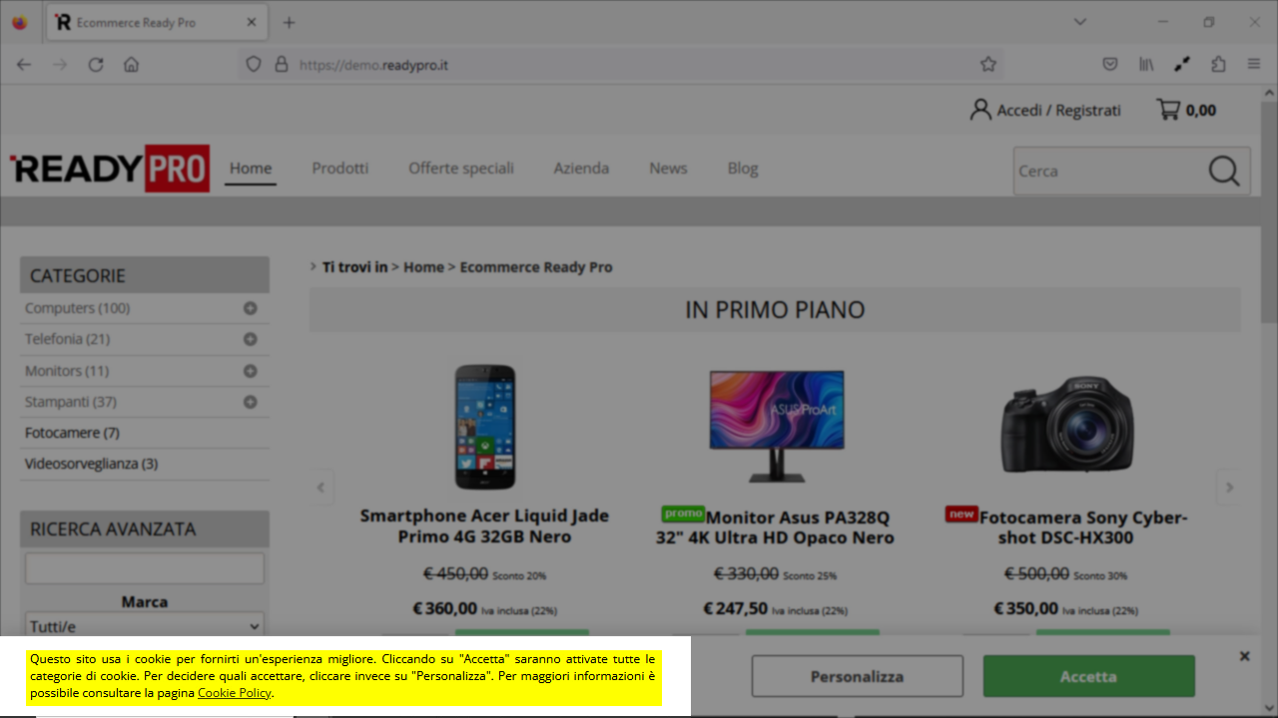Close the Ecommerce Ready Pro tab
1278x718 pixels.
252,22
